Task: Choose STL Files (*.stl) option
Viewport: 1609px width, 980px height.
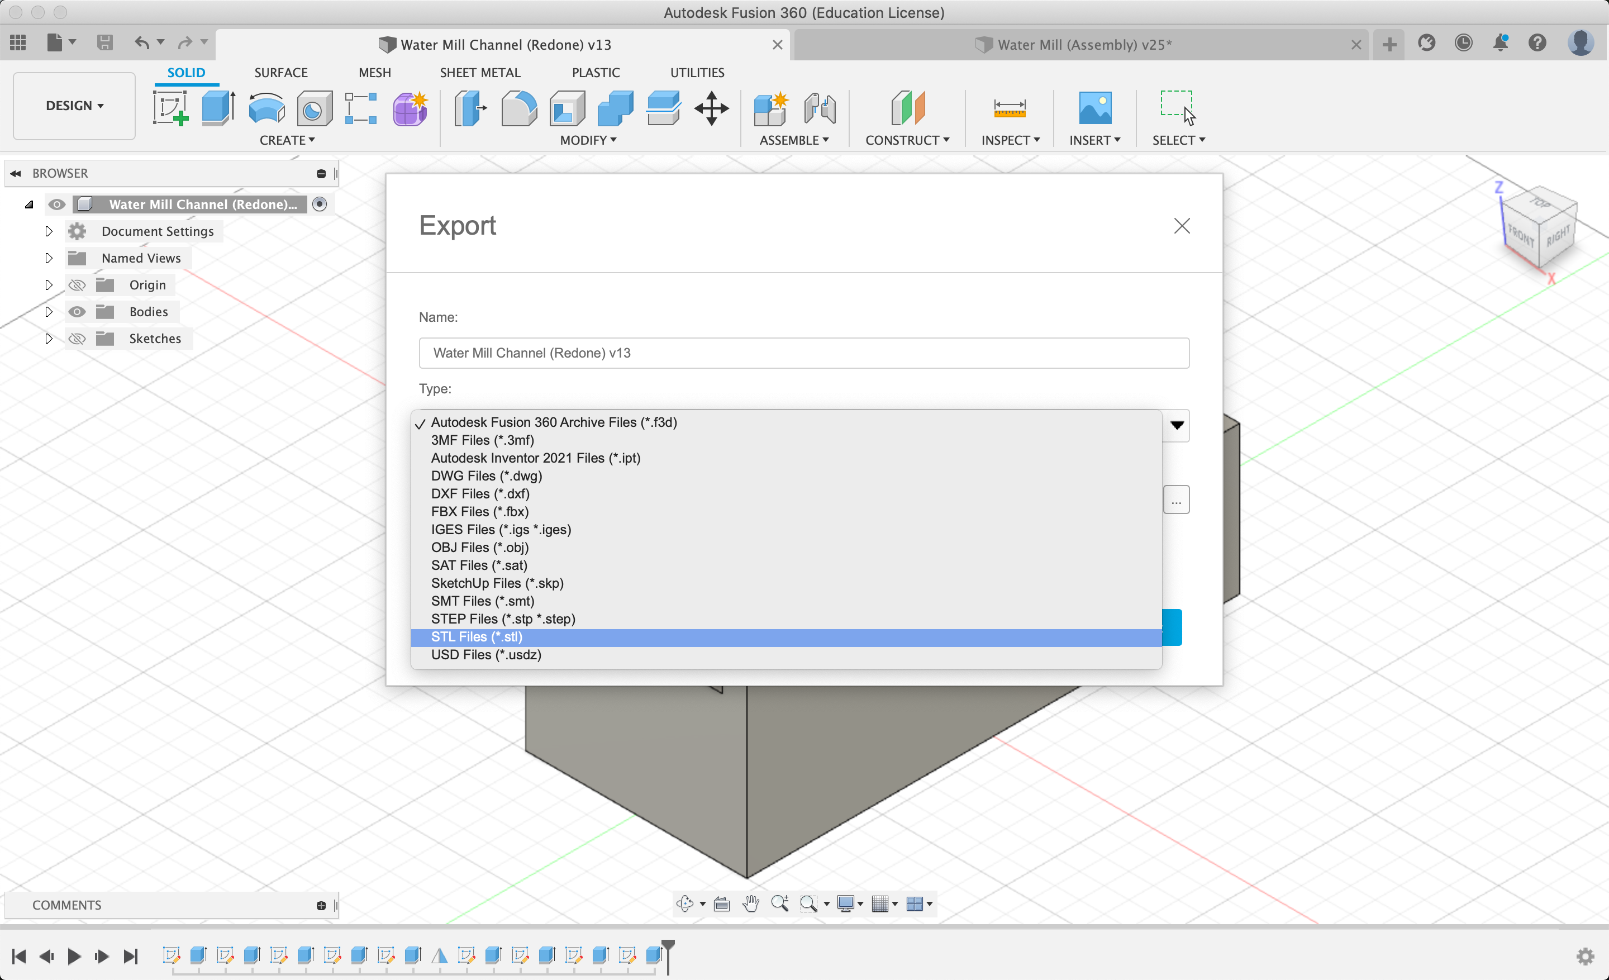Action: tap(477, 636)
